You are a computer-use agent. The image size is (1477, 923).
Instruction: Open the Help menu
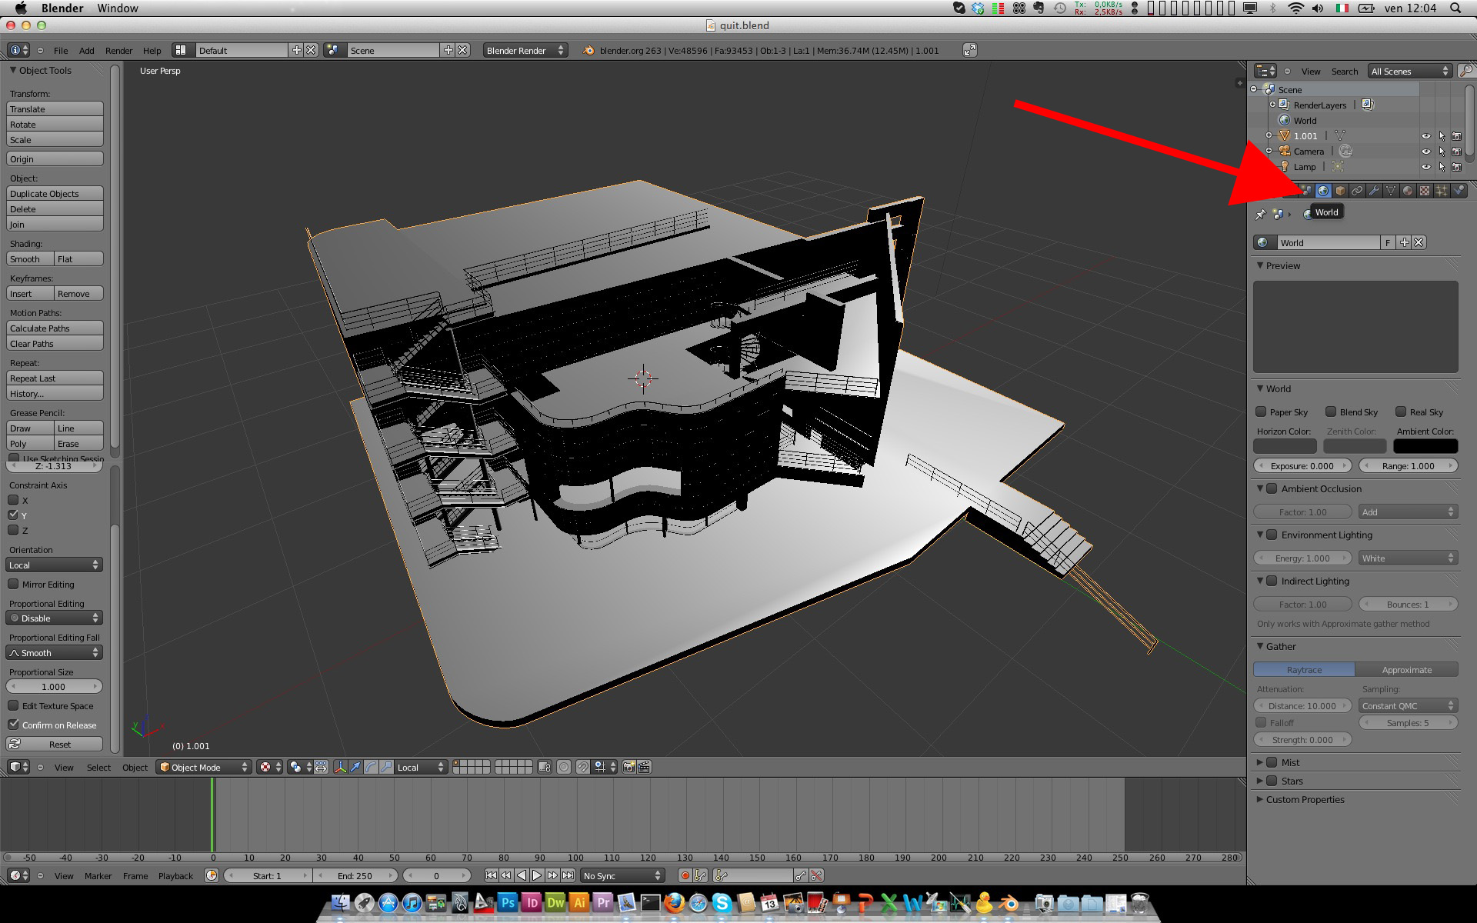click(x=152, y=51)
